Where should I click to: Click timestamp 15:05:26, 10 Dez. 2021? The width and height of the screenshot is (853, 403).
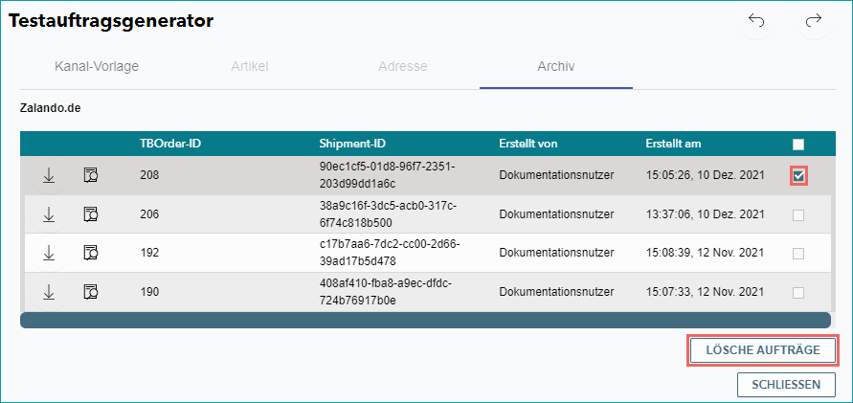(705, 175)
